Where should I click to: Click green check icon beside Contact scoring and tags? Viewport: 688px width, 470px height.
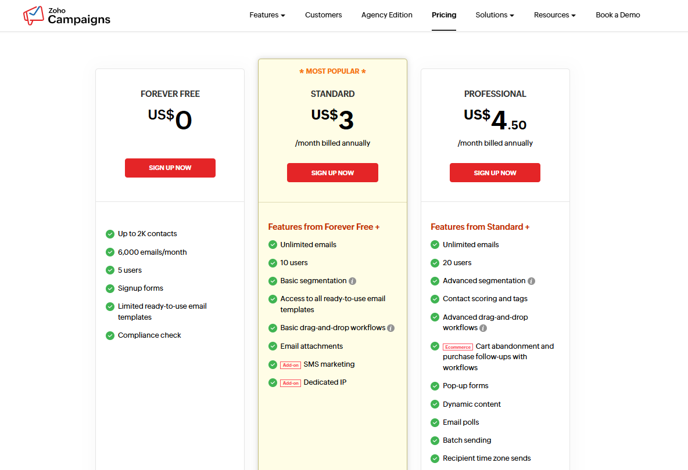(435, 299)
